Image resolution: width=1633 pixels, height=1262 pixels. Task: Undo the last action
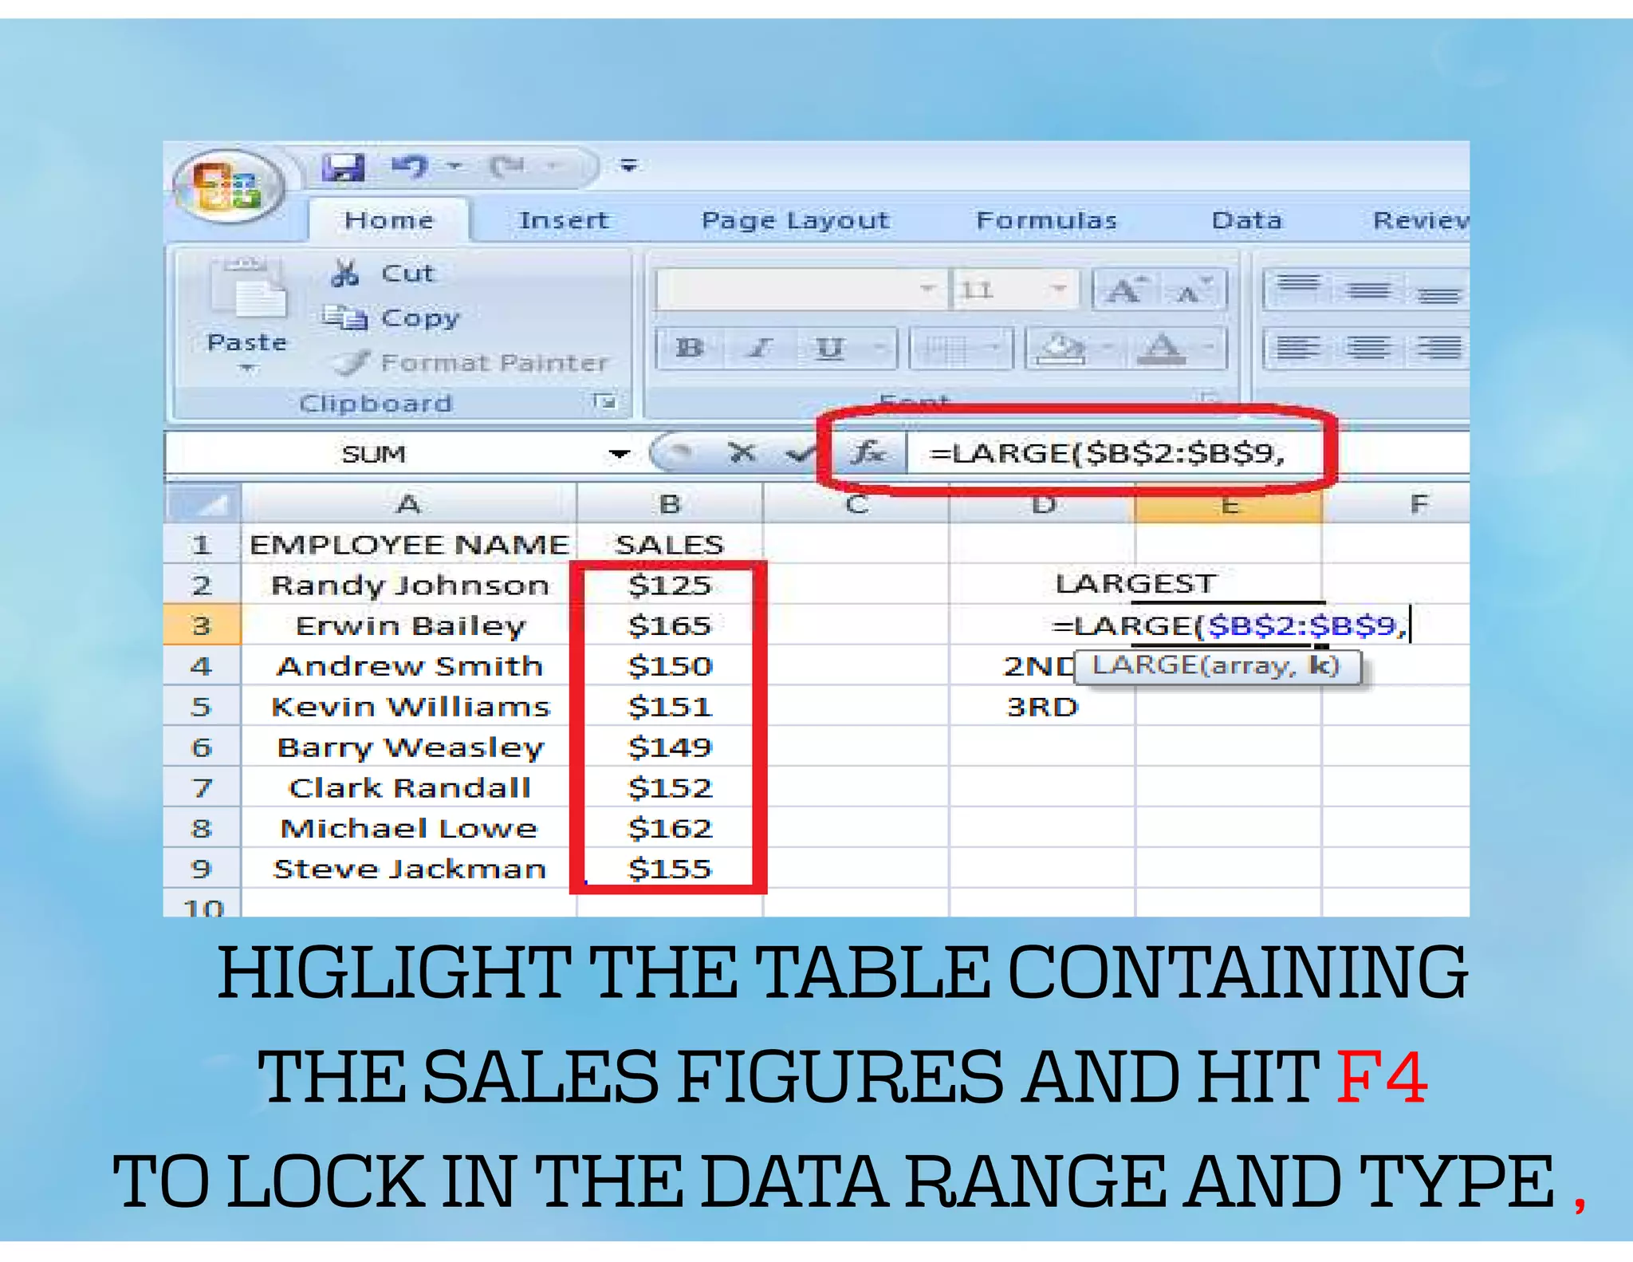pyautogui.click(x=410, y=166)
